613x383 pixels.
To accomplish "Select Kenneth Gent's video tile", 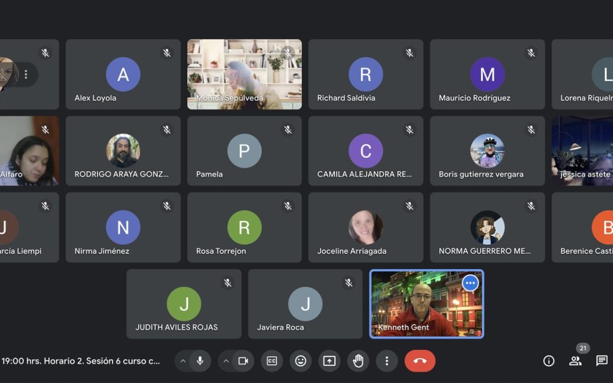I will [x=426, y=304].
